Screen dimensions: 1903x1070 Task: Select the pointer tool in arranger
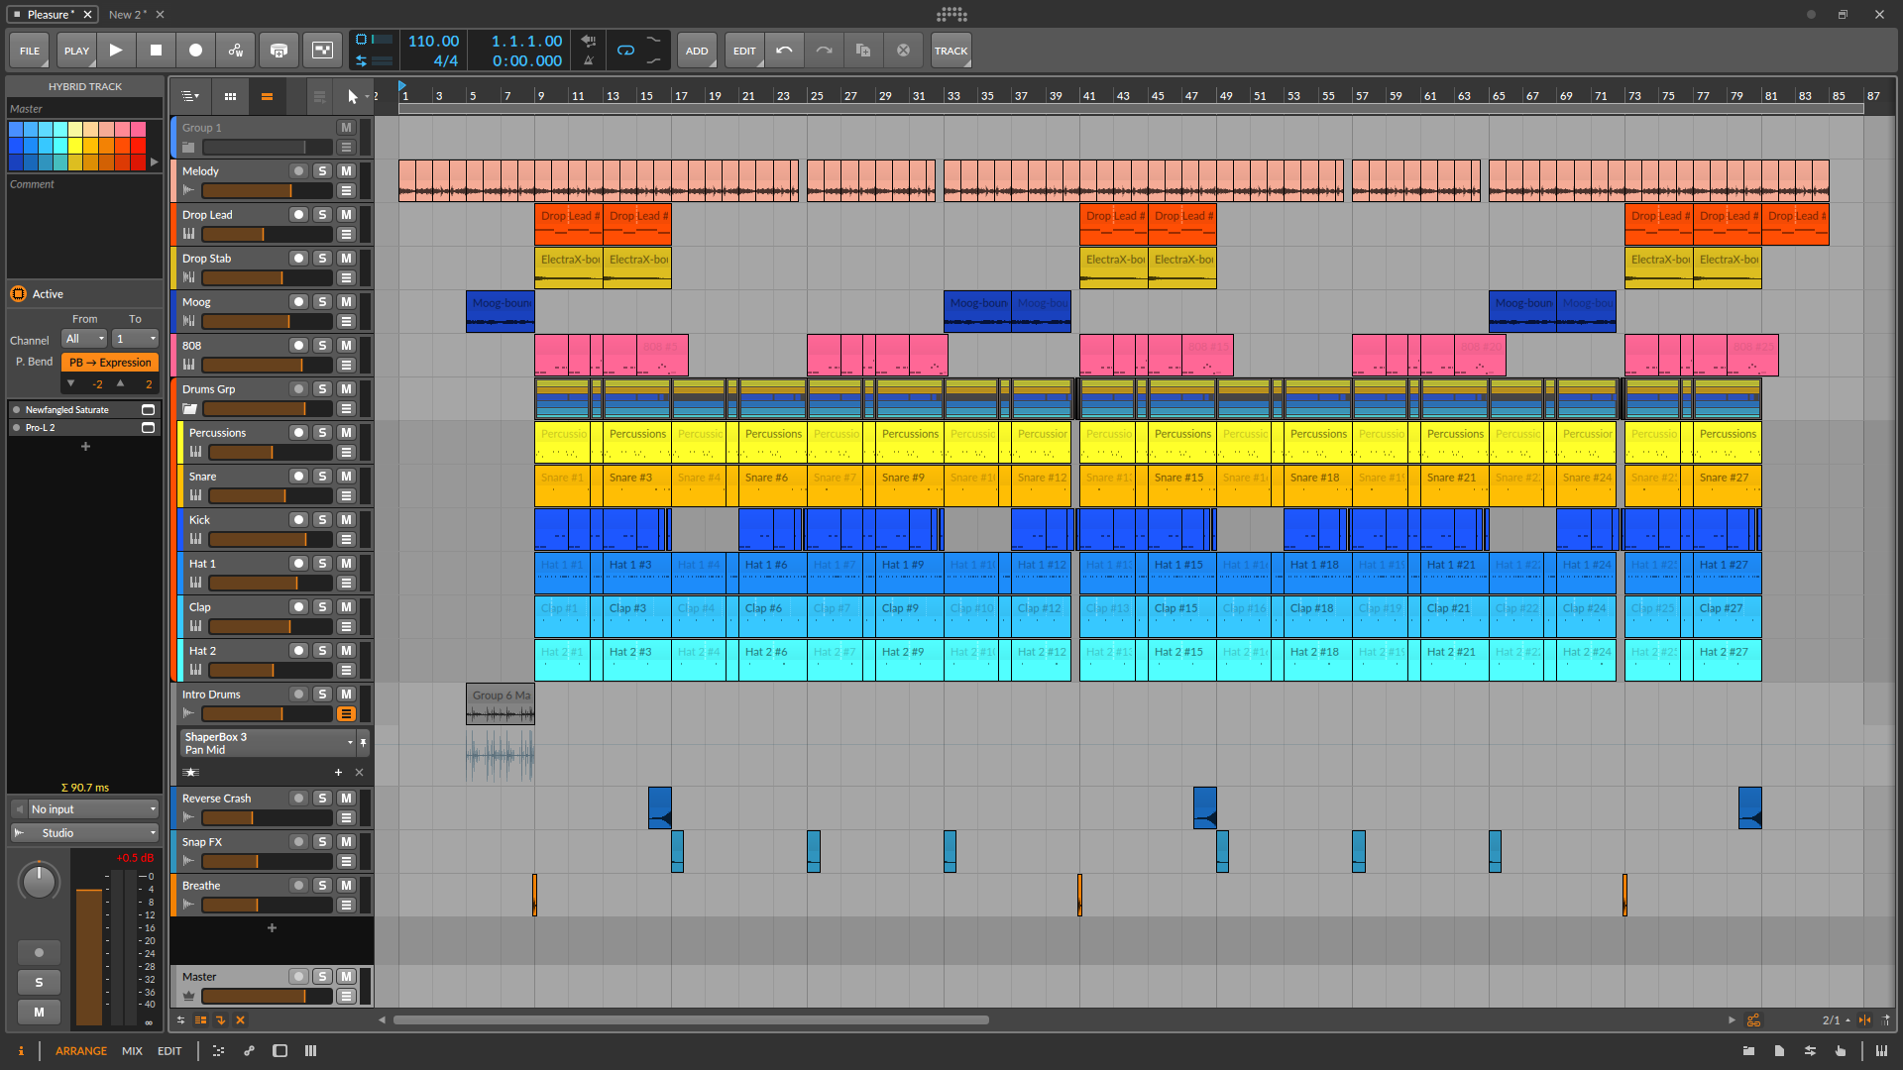352,96
